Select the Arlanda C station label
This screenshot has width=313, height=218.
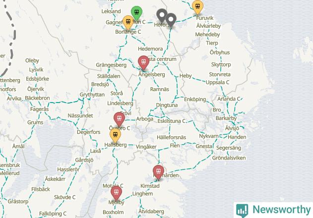pos(229,99)
